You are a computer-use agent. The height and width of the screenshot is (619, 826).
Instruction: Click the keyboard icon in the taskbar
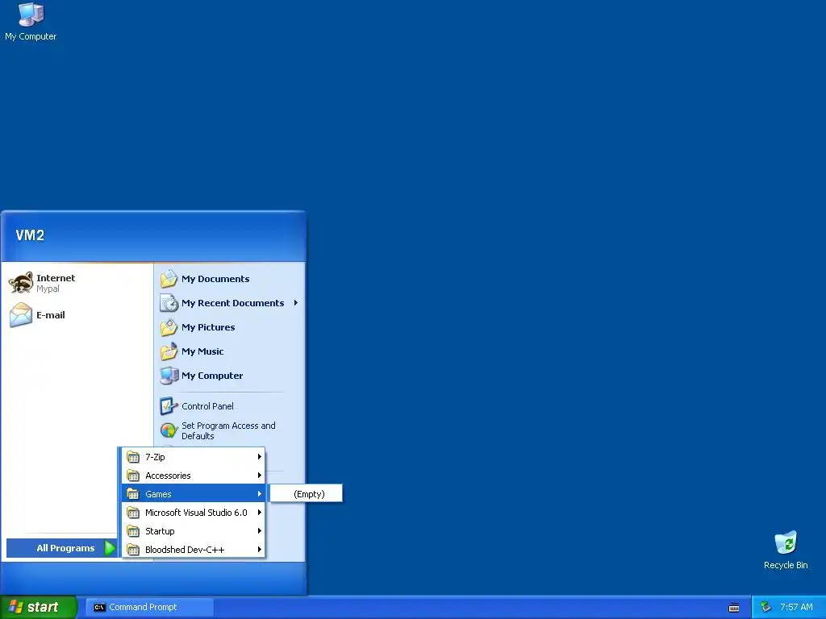734,608
